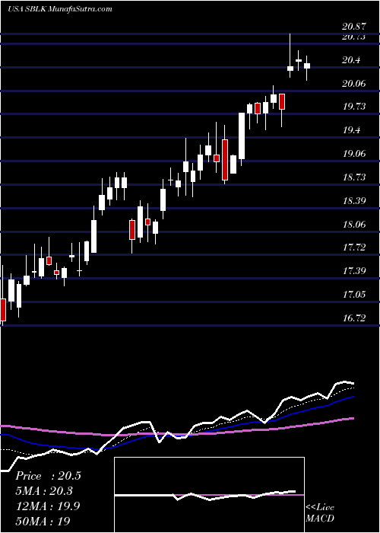Click the 17.39 price axis label
The height and width of the screenshot is (533, 380).
tap(354, 271)
